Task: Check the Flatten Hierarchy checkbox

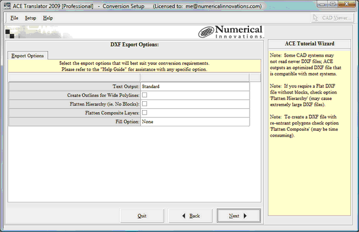Action: (x=145, y=104)
